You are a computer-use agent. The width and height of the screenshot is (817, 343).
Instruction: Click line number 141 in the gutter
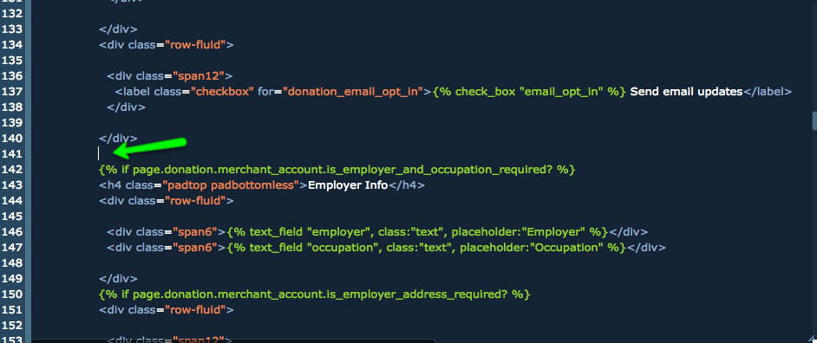(12, 154)
